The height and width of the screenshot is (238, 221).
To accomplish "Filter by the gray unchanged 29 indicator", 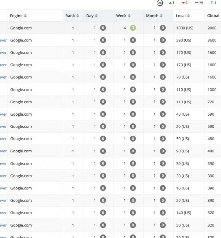I will coord(199,3).
